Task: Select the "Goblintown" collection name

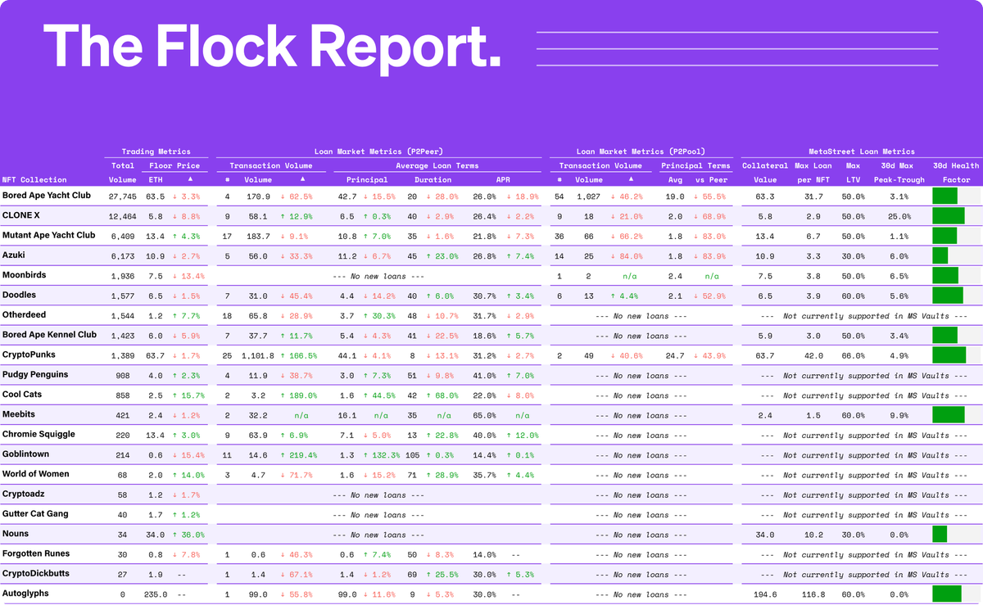Action: click(x=25, y=454)
